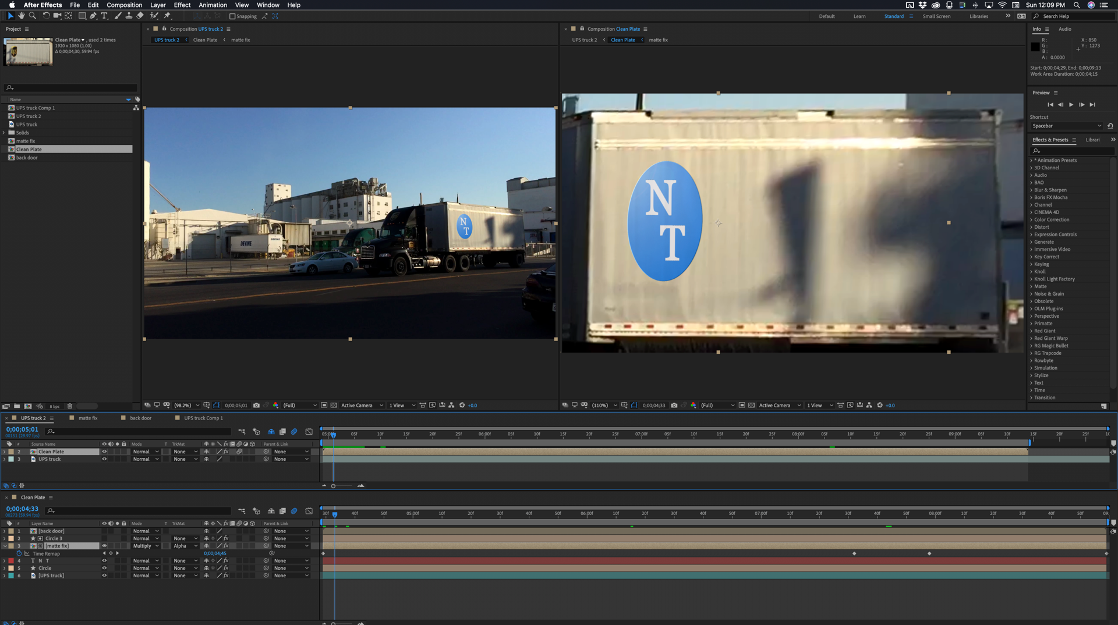Screen dimensions: 1118x625
Task: Select the Hand tool in toolbar
Action: 22,16
